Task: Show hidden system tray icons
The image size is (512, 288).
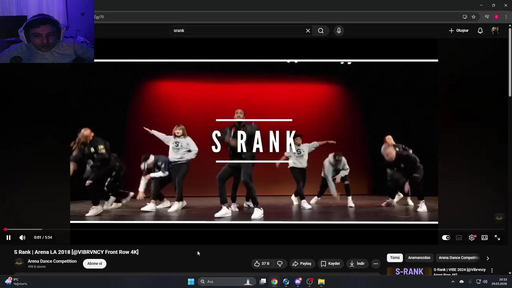Action: click(453, 282)
